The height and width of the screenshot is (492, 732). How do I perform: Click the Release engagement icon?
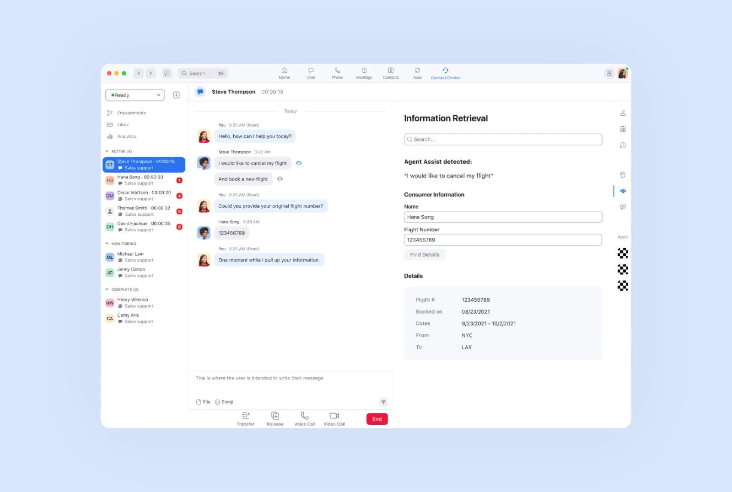pyautogui.click(x=275, y=416)
